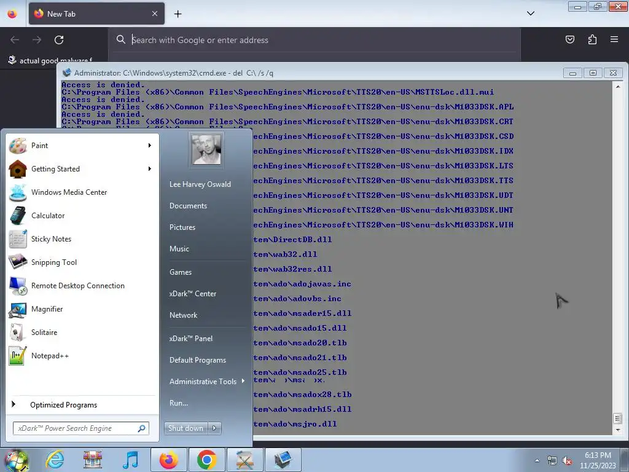Open xDark Panel
The image size is (629, 472).
pyautogui.click(x=191, y=339)
